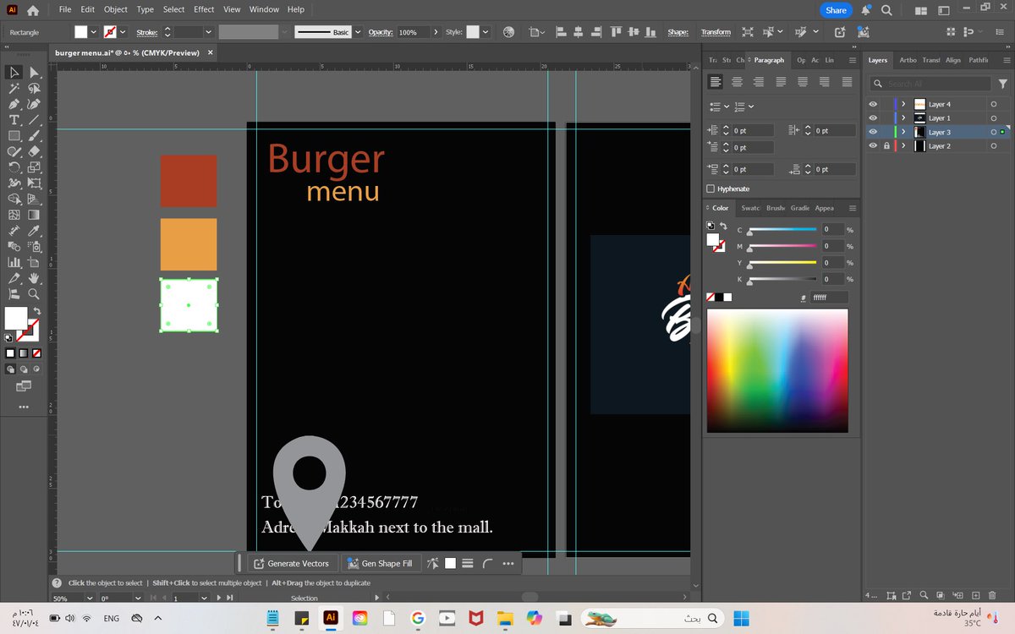The image size is (1015, 634).
Task: Select the Column Graph tool
Action: click(14, 262)
